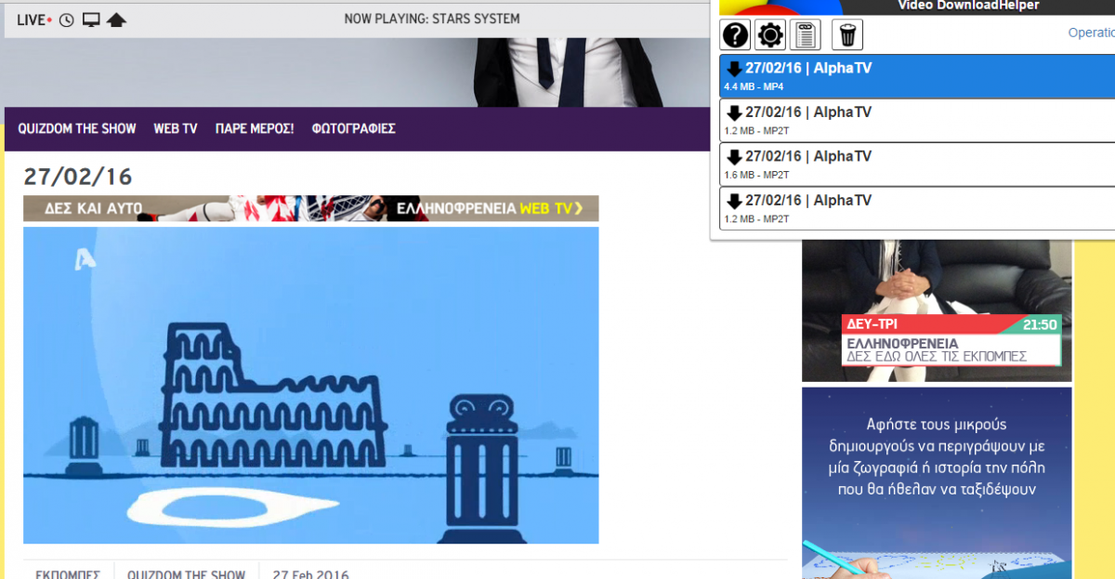Download arrow on the 4.4 MB MP4 entry
This screenshot has width=1115, height=579.
tap(734, 69)
